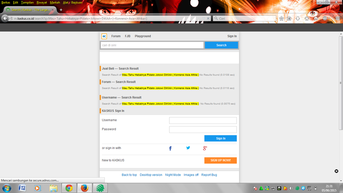Focus the cari di sini search field

(x=152, y=45)
